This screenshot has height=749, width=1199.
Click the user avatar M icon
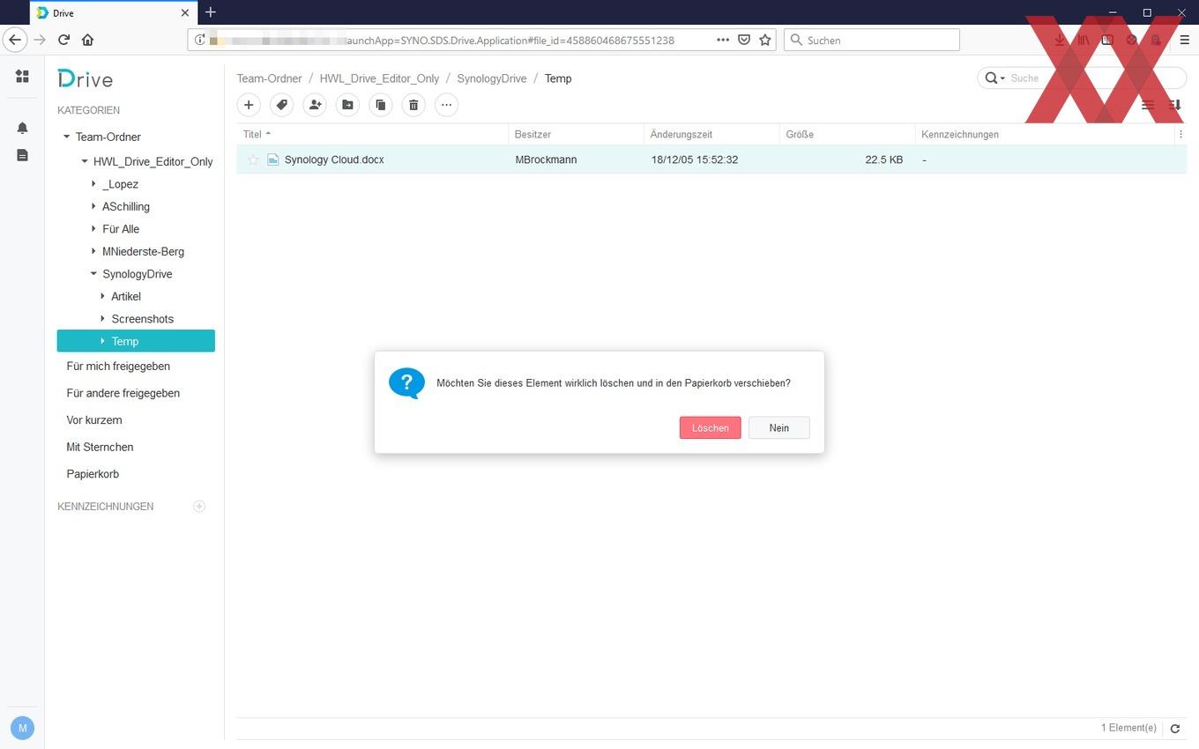[22, 728]
